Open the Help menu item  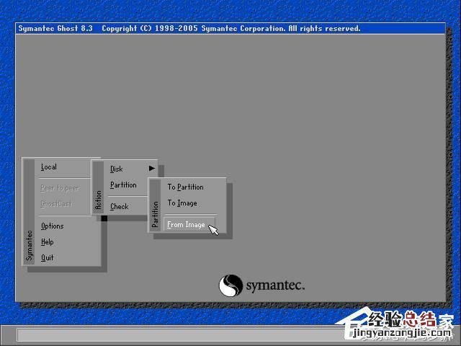[48, 242]
